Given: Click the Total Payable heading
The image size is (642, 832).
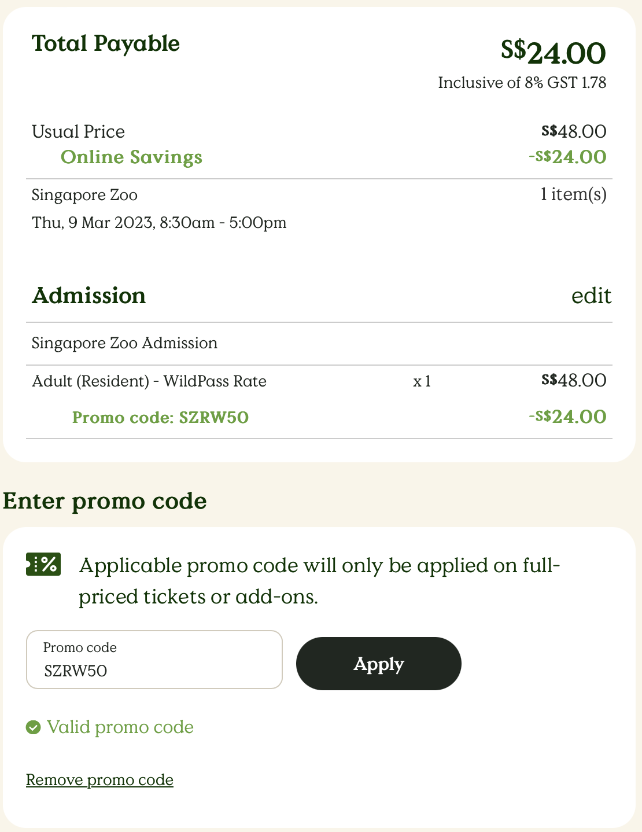Looking at the screenshot, I should pos(106,43).
